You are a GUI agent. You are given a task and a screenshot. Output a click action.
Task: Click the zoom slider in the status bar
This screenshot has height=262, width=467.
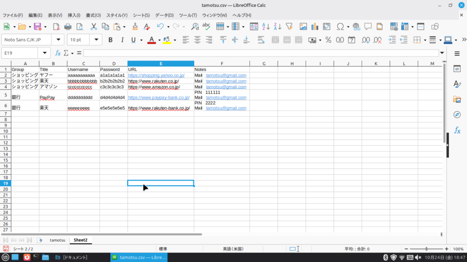click(x=426, y=249)
